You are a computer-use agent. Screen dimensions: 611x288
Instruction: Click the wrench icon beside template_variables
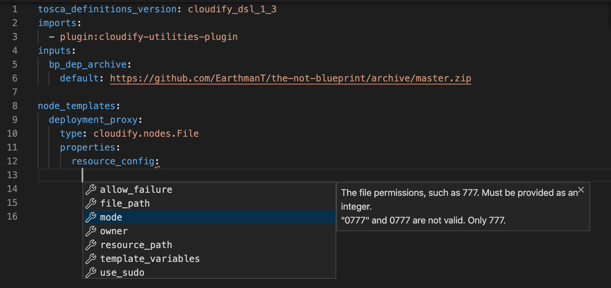[x=91, y=258]
